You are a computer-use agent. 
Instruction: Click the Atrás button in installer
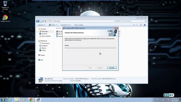coord(90,68)
